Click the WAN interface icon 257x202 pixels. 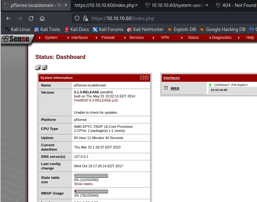pyautogui.click(x=166, y=88)
